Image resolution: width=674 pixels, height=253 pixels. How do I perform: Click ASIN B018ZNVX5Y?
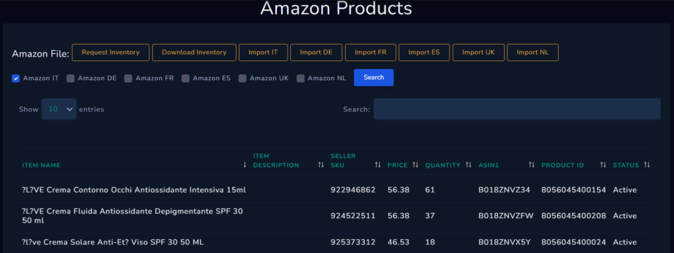tap(504, 242)
